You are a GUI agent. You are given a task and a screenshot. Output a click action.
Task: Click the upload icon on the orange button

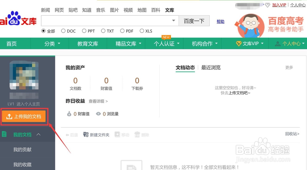(x=9, y=116)
